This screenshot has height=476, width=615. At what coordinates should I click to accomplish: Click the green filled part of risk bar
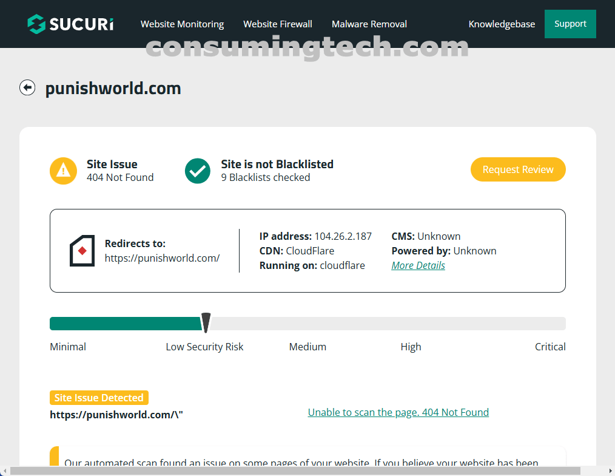(126, 324)
